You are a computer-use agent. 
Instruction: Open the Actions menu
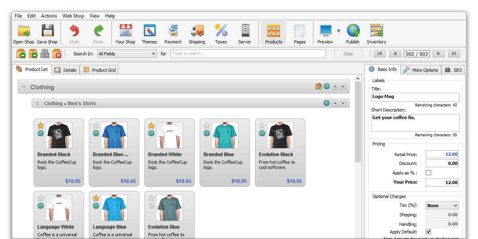[49, 16]
